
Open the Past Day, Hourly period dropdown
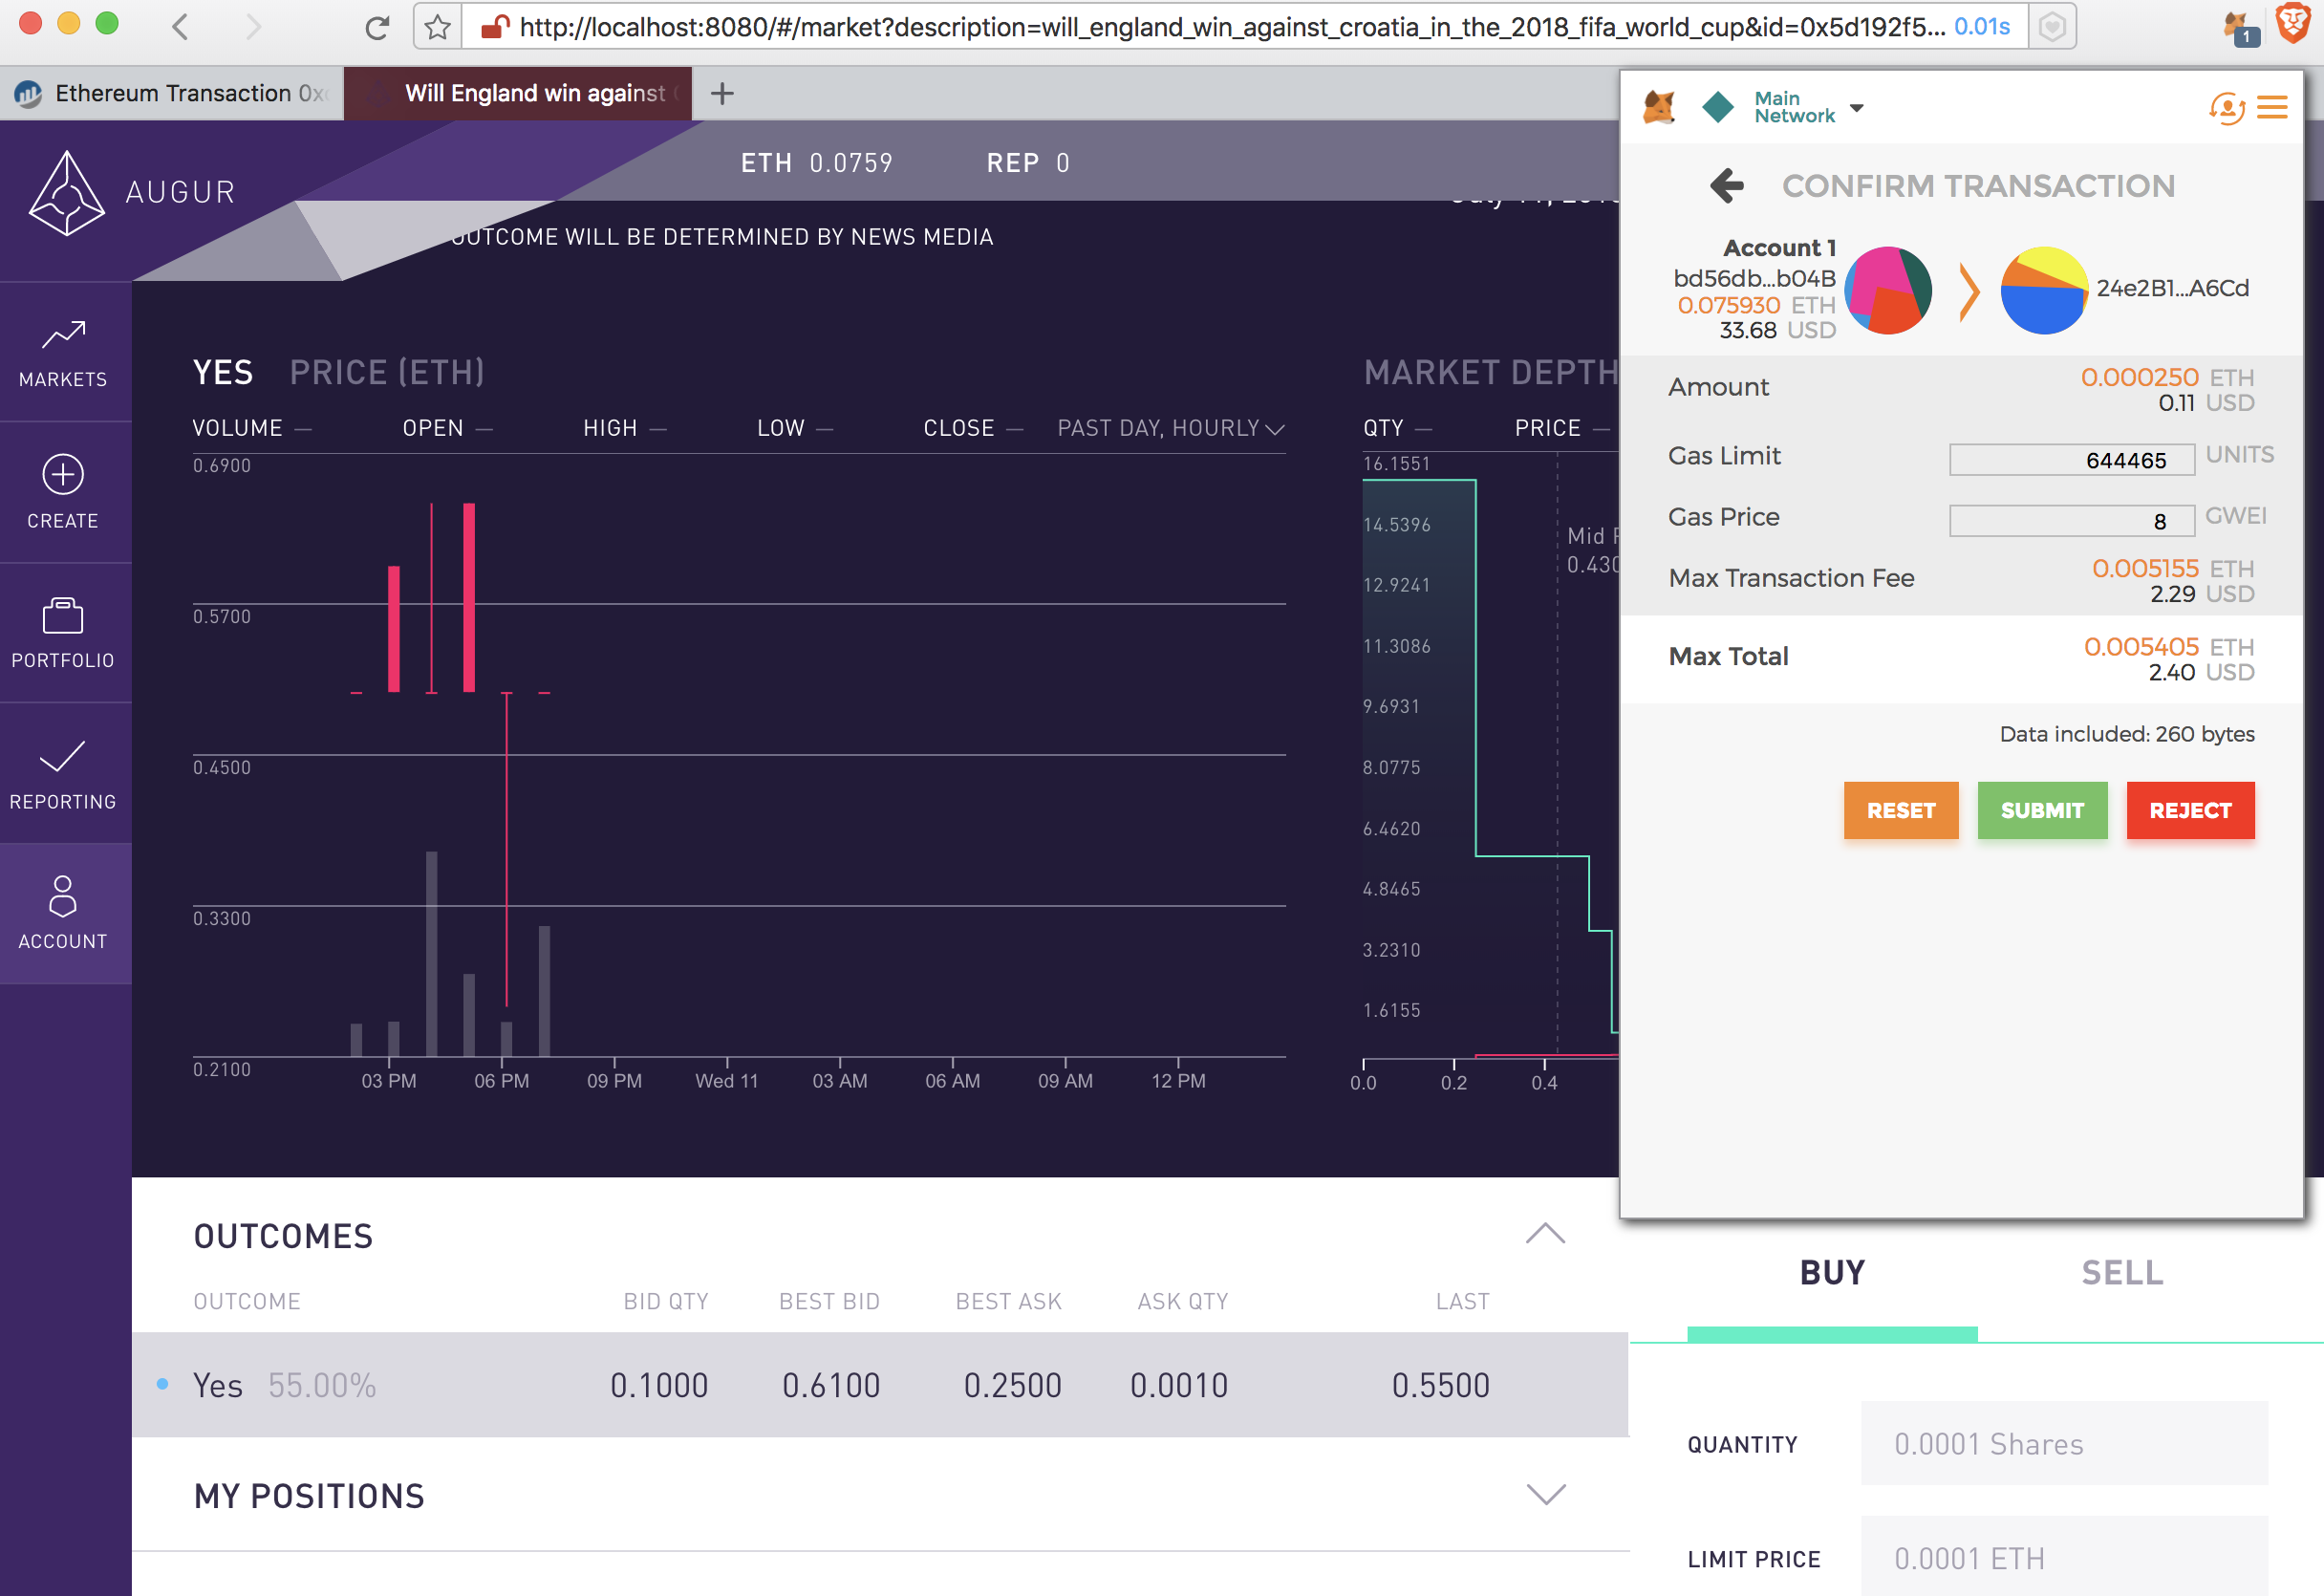pyautogui.click(x=1171, y=428)
